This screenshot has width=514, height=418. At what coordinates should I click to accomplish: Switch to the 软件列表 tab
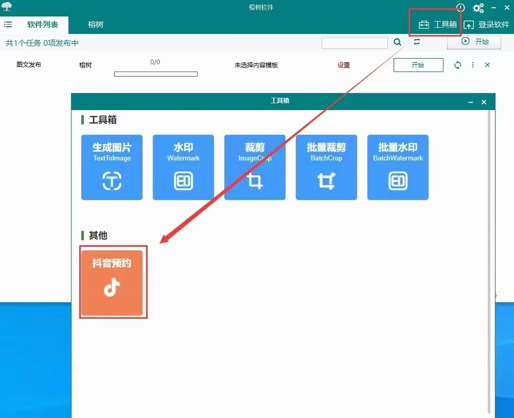click(x=43, y=25)
